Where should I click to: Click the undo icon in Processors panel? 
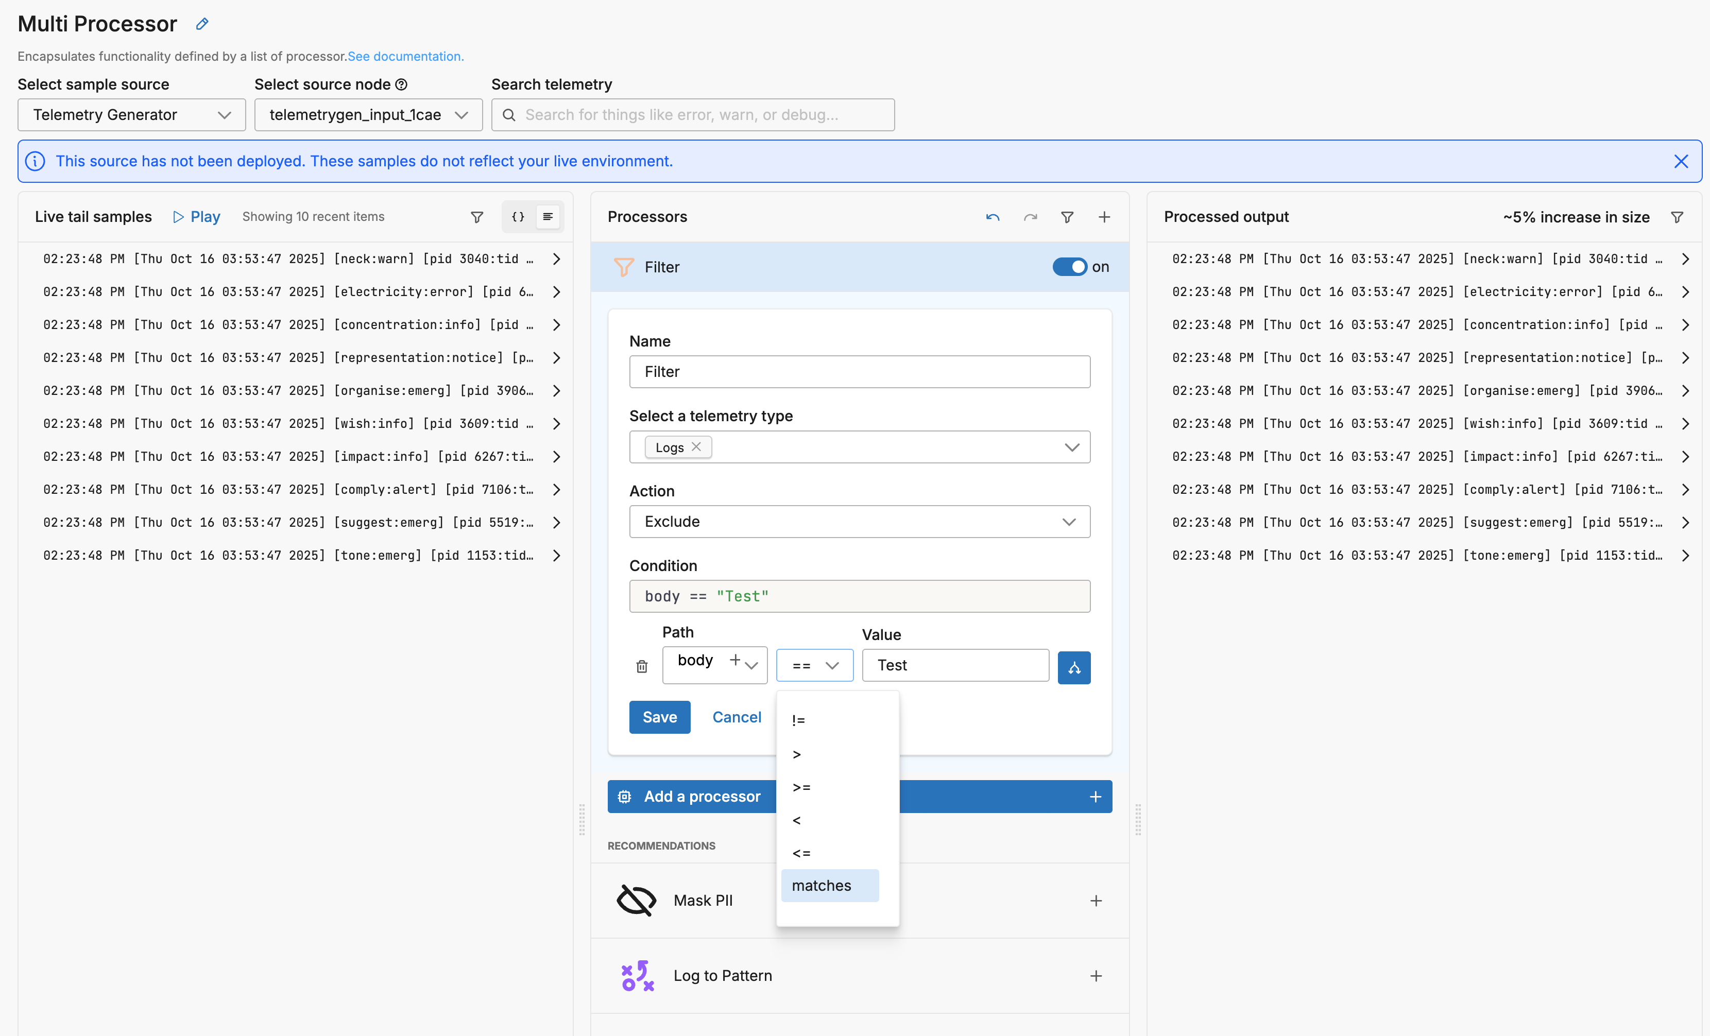(x=993, y=217)
